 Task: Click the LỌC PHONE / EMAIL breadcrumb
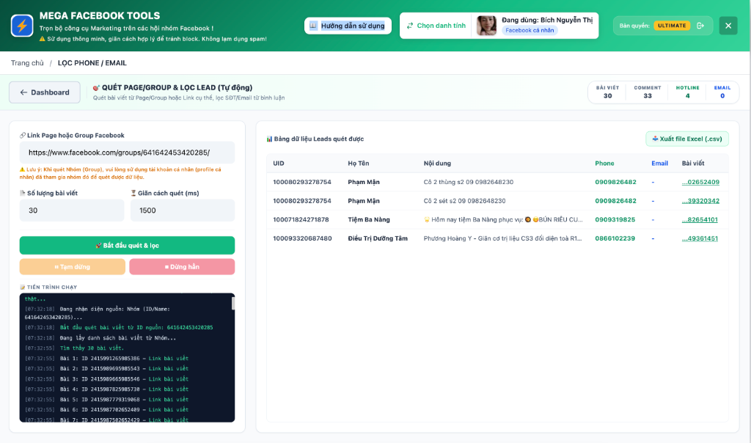coord(92,63)
